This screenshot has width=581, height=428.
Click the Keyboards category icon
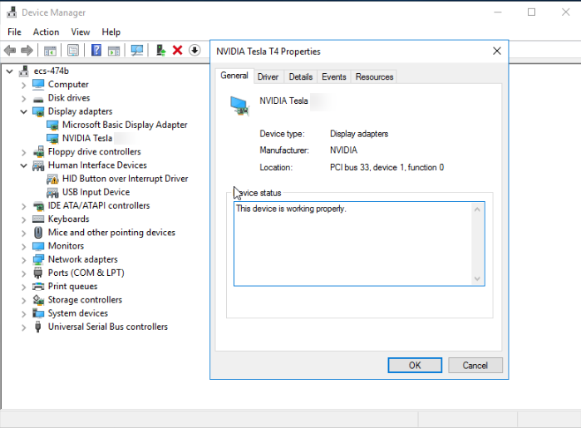(x=38, y=219)
